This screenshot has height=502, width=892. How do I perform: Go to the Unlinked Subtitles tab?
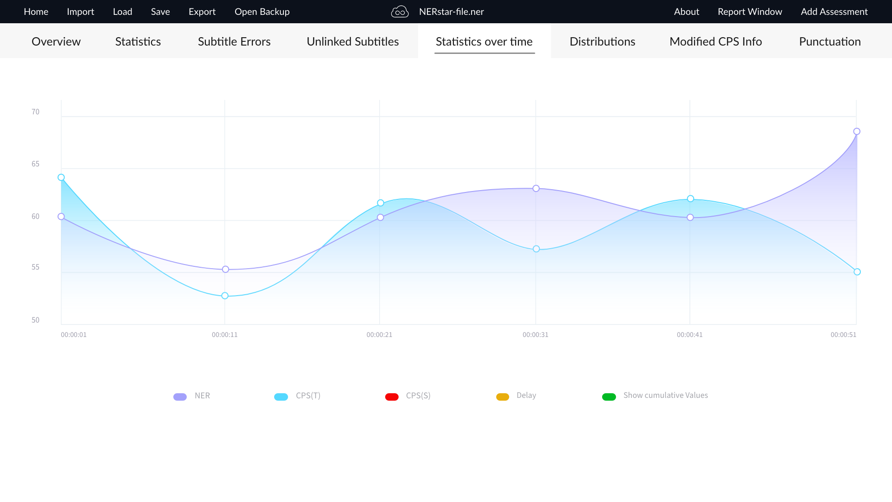(x=353, y=41)
